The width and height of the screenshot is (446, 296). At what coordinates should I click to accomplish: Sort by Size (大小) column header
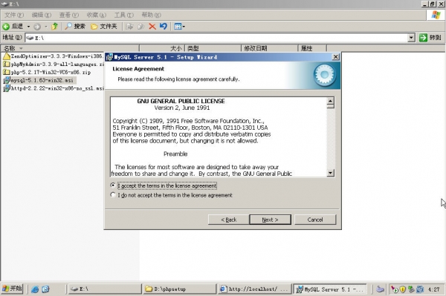pyautogui.click(x=162, y=48)
